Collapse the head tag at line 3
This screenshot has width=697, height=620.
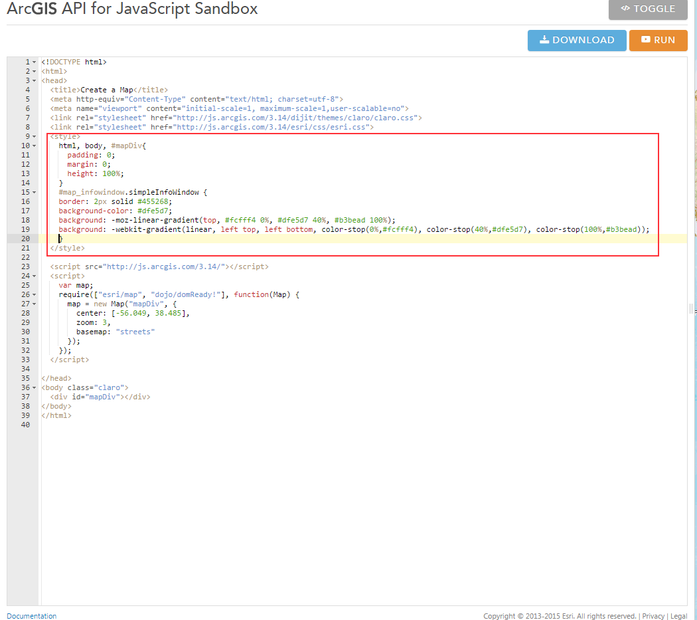35,81
